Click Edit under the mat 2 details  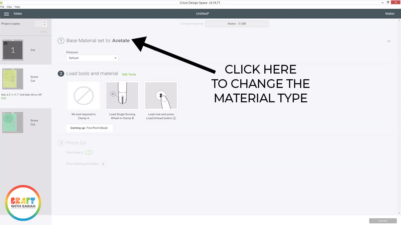(3, 98)
